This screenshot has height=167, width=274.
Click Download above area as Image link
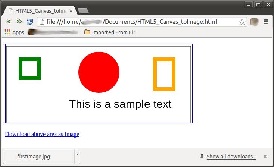point(42,134)
